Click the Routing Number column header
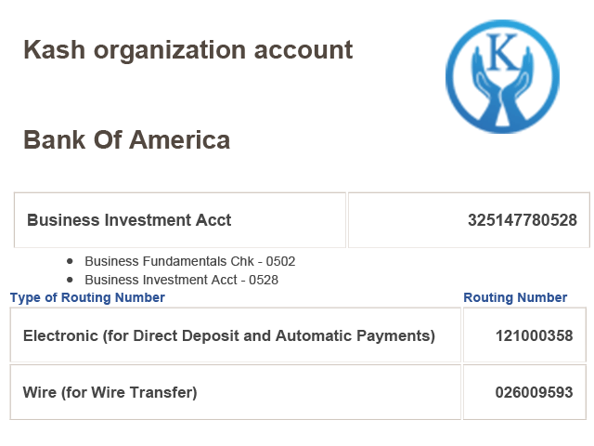This screenshot has width=594, height=446. tap(515, 297)
